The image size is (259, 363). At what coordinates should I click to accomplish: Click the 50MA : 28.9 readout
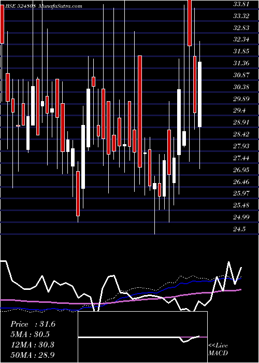[x=33, y=355]
